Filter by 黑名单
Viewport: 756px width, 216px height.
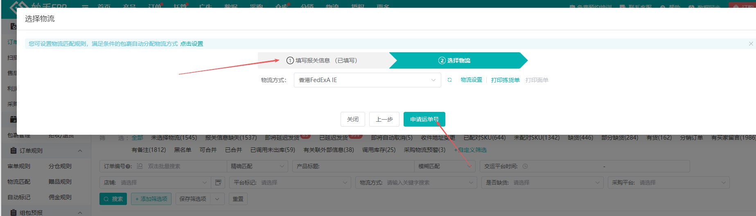point(183,150)
